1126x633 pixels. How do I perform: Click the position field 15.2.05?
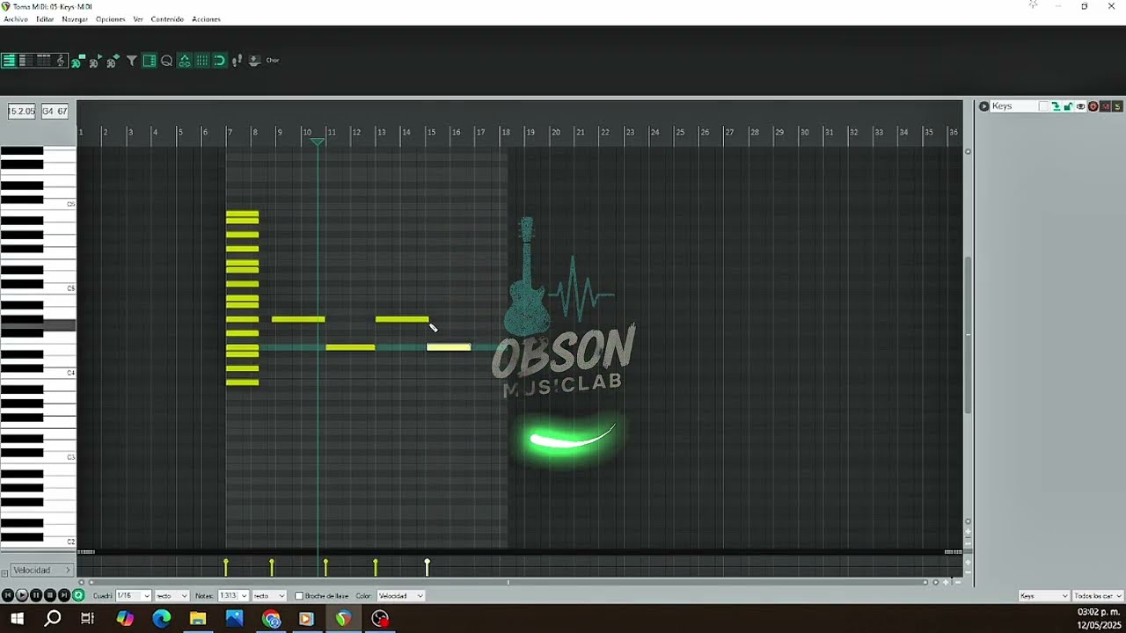pos(22,112)
